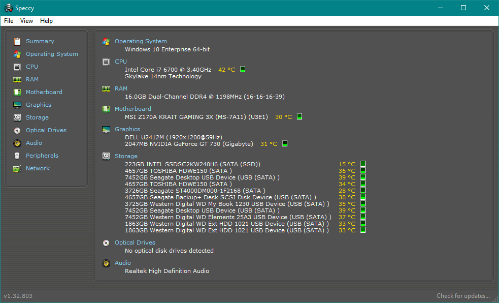Viewport: 499px width, 303px height.
Task: Click the CPU temperature indicator icon beside 42 °C
Action: (243, 69)
